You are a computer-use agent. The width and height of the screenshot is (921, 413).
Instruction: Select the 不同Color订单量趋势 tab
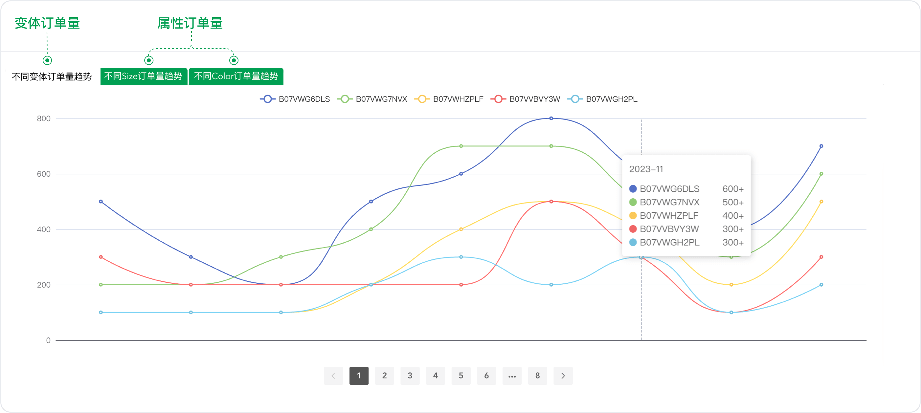tap(236, 76)
